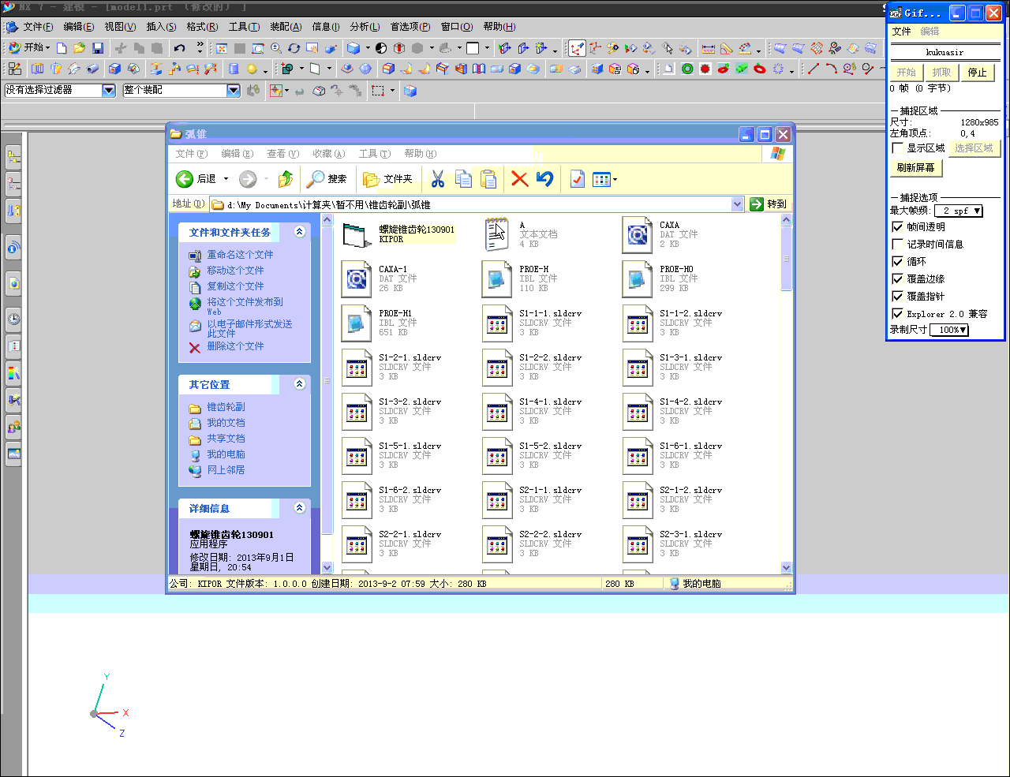Image resolution: width=1010 pixels, height=777 pixels.
Task: Toggle the Explorer 2.0 兼容 checkbox
Action: 897,313
